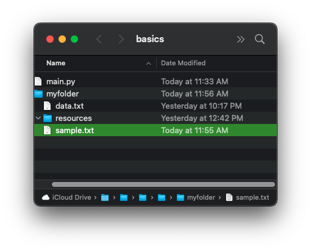Click the resources folder icon

click(48, 118)
